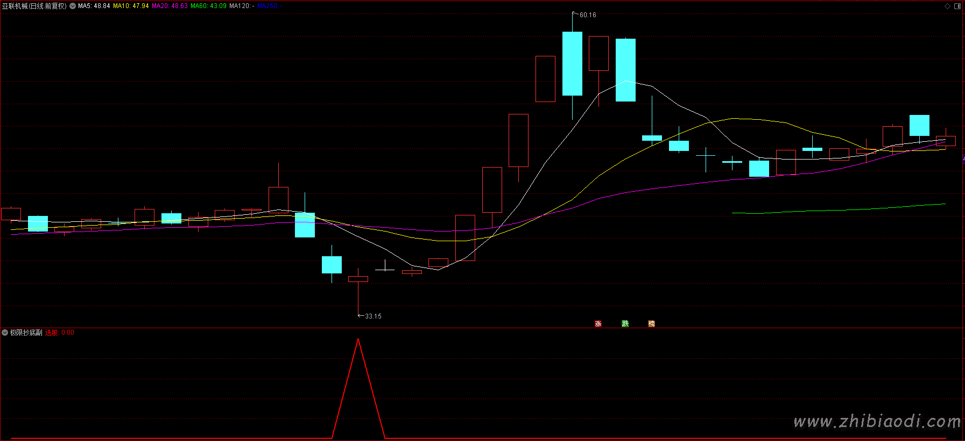Click the red 涨 marker icon

click(598, 323)
